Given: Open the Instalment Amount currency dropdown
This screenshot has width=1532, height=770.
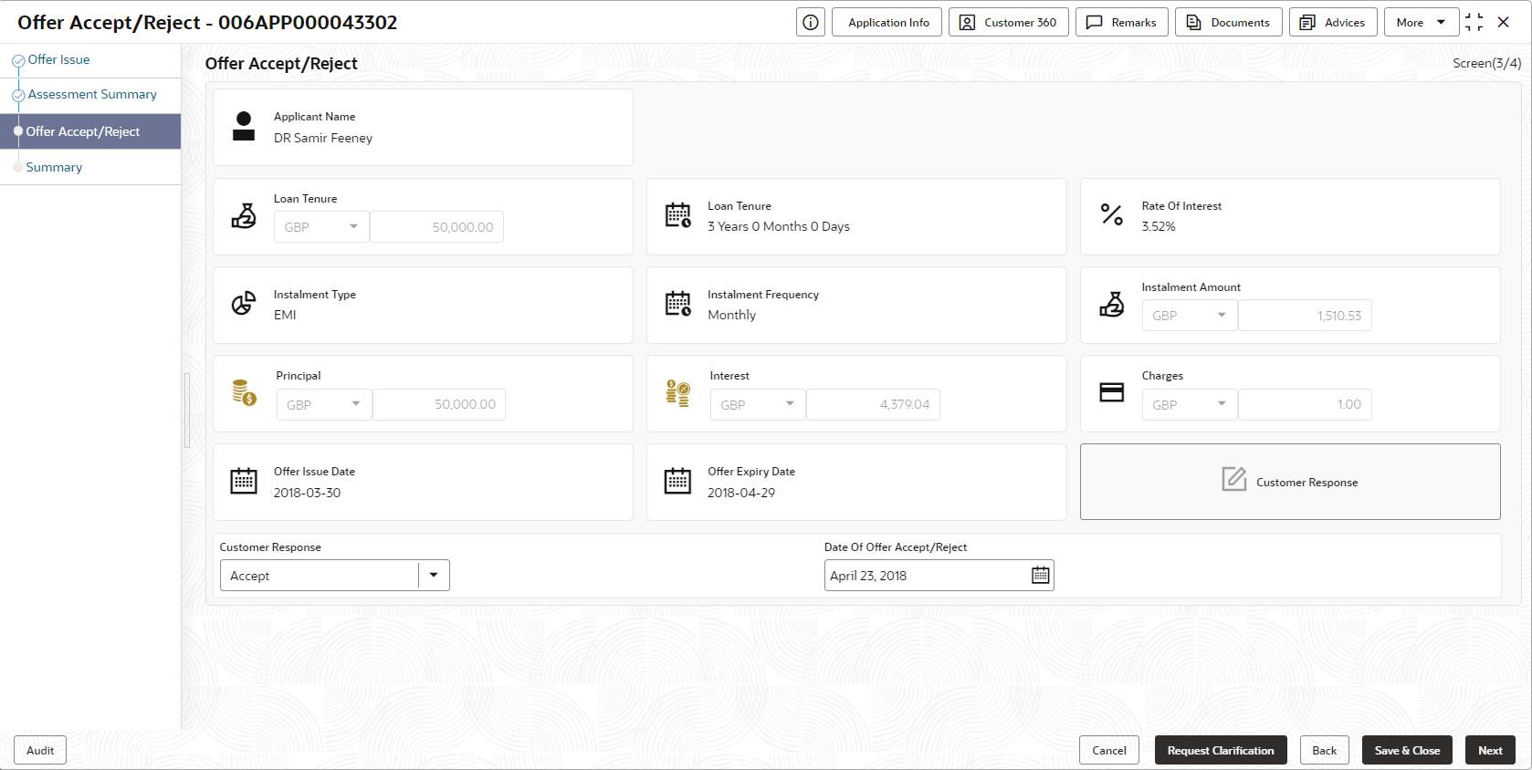Looking at the screenshot, I should [x=1190, y=316].
